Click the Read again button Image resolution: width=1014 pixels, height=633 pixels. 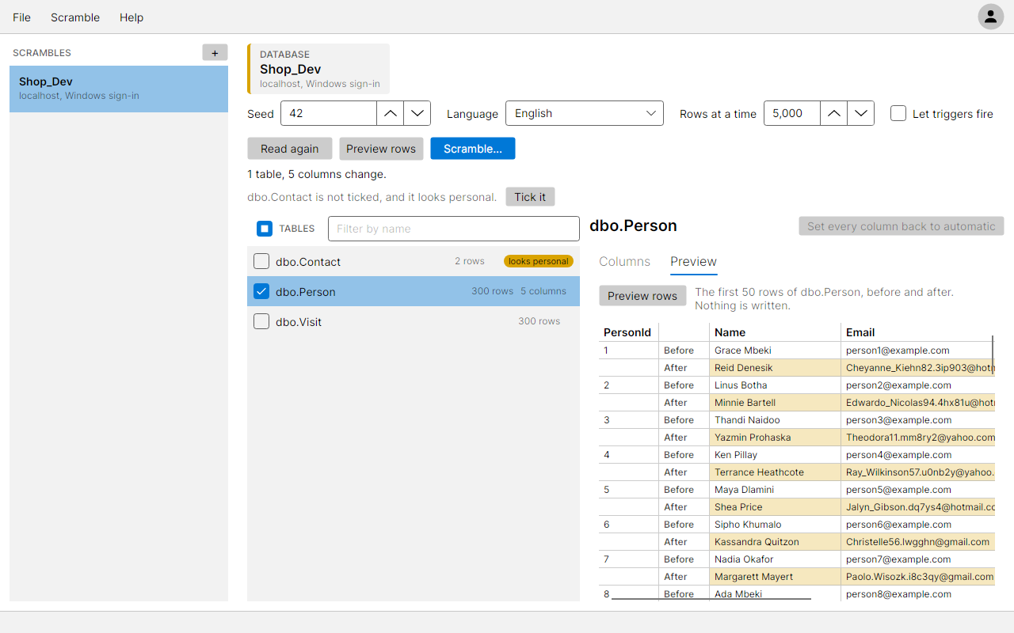(289, 149)
